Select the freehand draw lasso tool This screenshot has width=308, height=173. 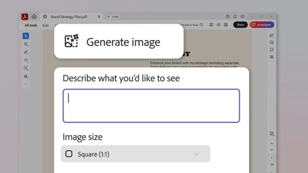point(26,60)
